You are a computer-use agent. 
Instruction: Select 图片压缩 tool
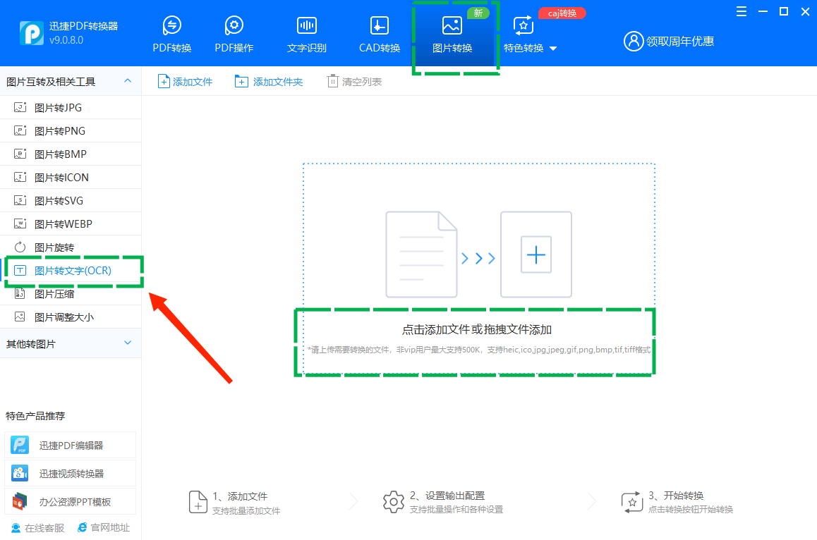click(x=71, y=294)
